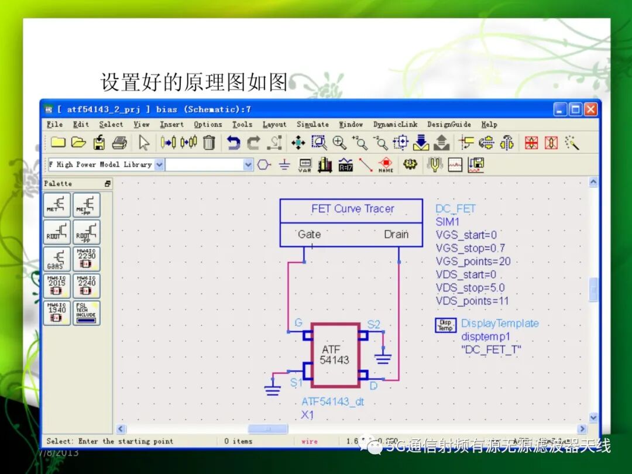Click the vertical scrollbar down arrow
The height and width of the screenshot is (474, 632).
(x=593, y=418)
